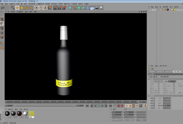Render to Picture Viewer
The width and height of the screenshot is (183, 124).
[60, 8]
